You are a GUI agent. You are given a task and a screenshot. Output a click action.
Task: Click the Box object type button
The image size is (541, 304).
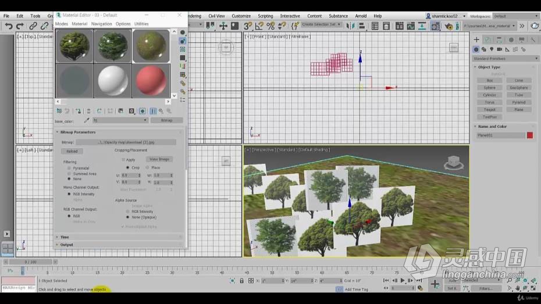489,80
